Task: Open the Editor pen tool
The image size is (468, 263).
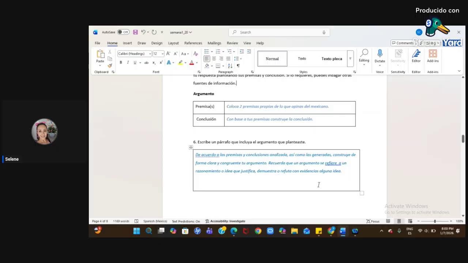Action: coord(416,54)
